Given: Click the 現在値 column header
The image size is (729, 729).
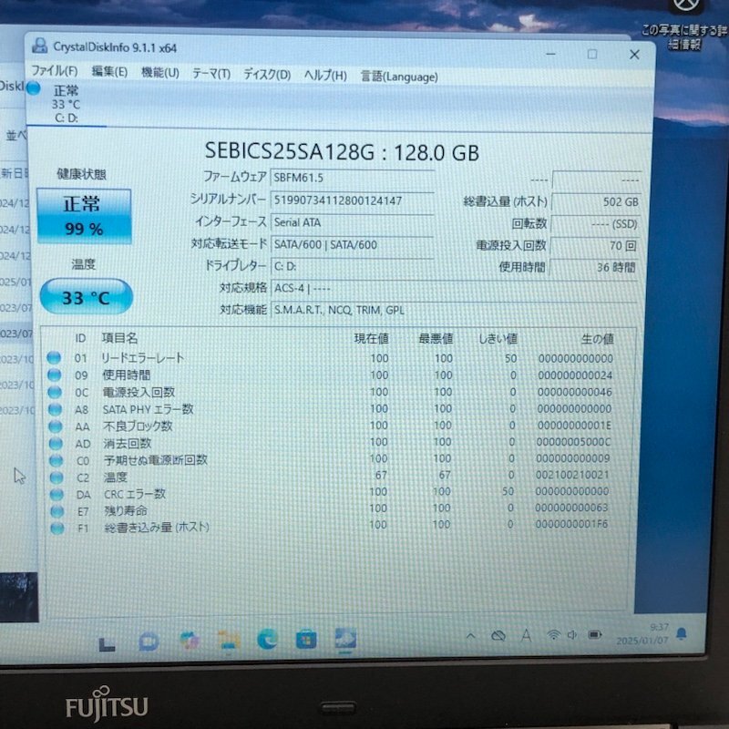Looking at the screenshot, I should [x=371, y=338].
